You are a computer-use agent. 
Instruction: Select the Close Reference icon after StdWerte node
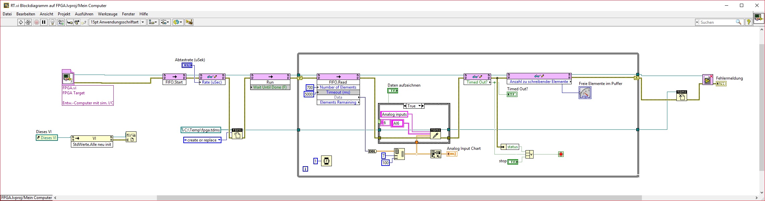(131, 137)
